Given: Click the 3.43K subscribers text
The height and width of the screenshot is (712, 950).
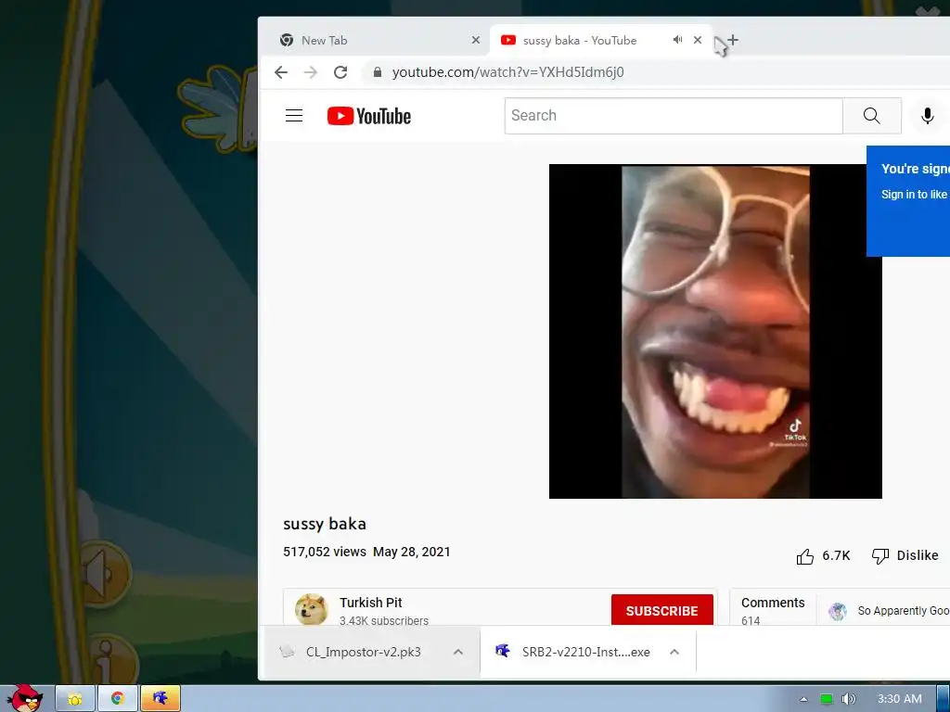Looking at the screenshot, I should coord(384,620).
